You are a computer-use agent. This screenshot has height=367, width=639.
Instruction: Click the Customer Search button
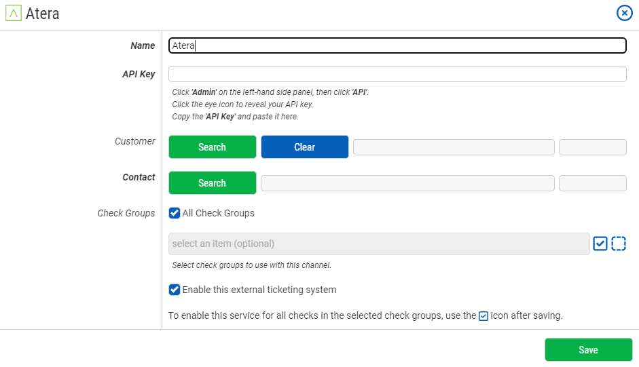pos(213,147)
